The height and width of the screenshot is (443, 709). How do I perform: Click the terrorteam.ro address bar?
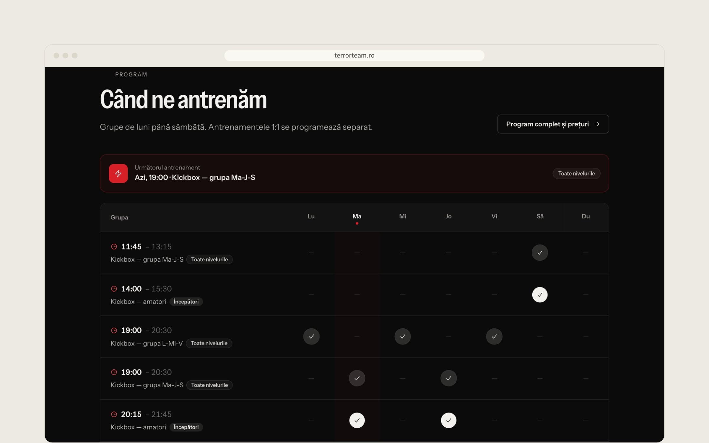pyautogui.click(x=354, y=56)
